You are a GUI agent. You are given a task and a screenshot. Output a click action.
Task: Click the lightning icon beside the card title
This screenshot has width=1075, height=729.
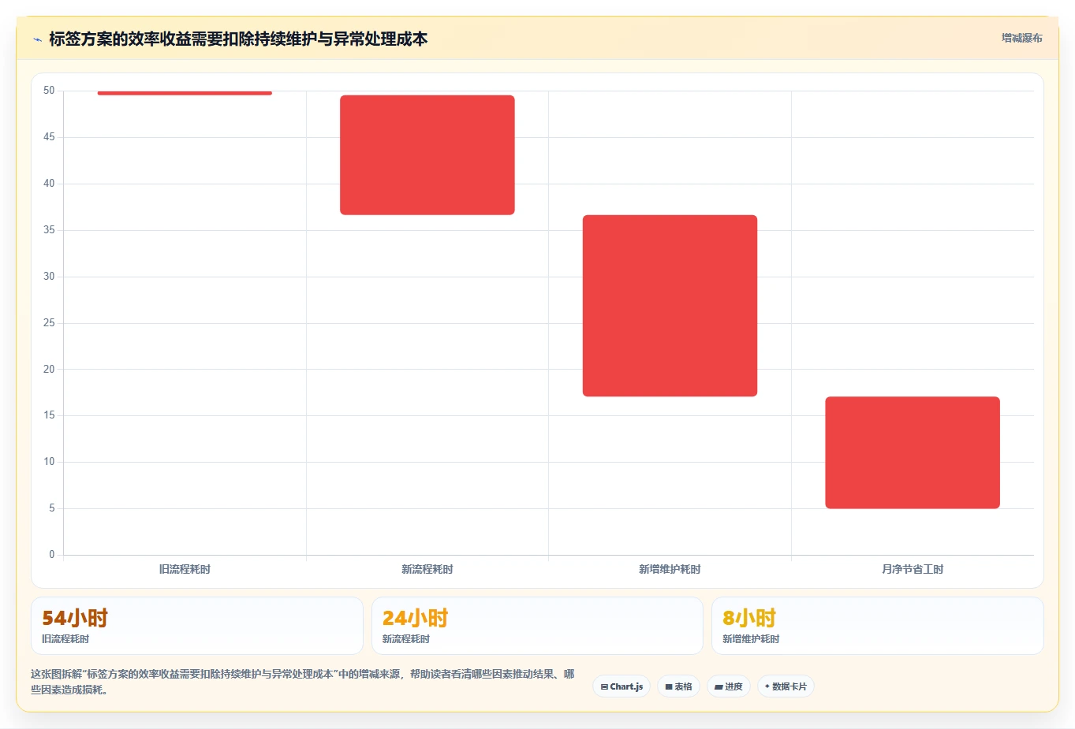[x=37, y=39]
